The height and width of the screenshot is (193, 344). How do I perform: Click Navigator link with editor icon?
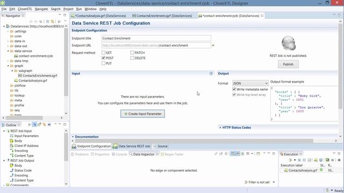(53, 21)
